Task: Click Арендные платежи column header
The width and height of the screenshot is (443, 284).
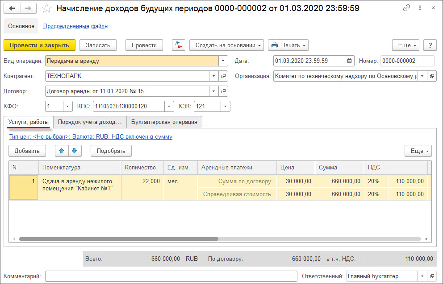Action: click(237, 168)
